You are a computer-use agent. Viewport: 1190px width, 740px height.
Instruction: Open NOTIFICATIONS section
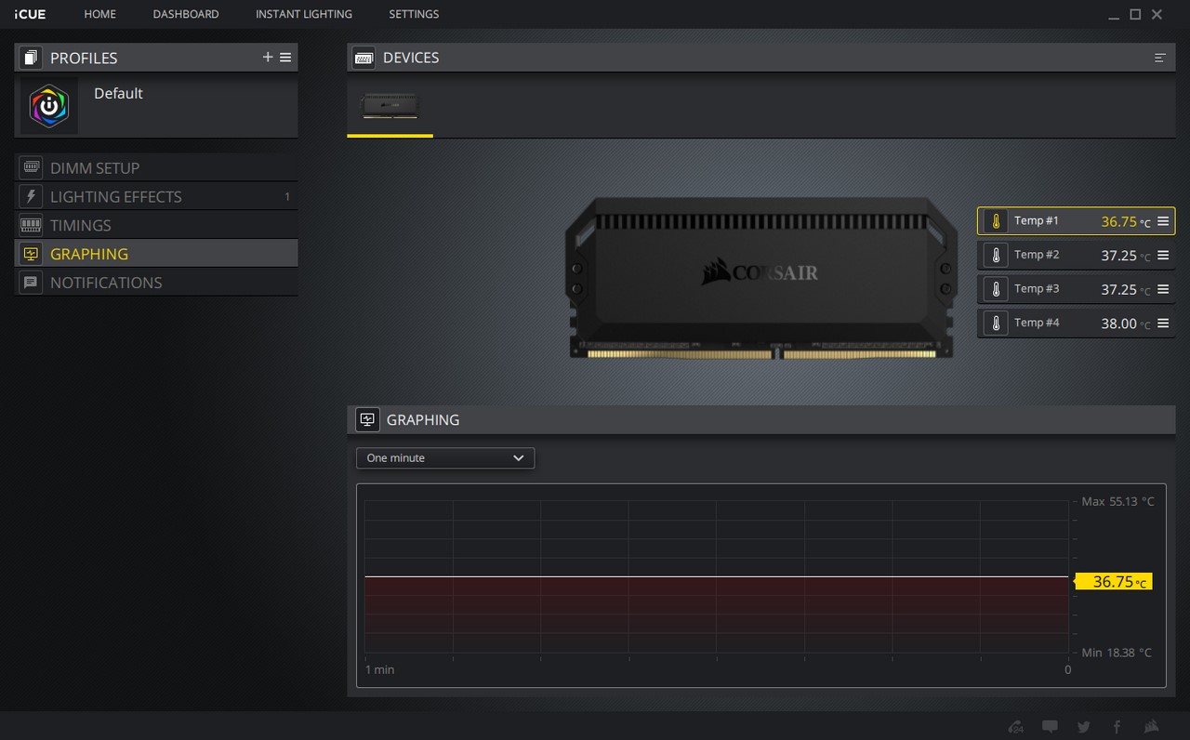pyautogui.click(x=156, y=283)
